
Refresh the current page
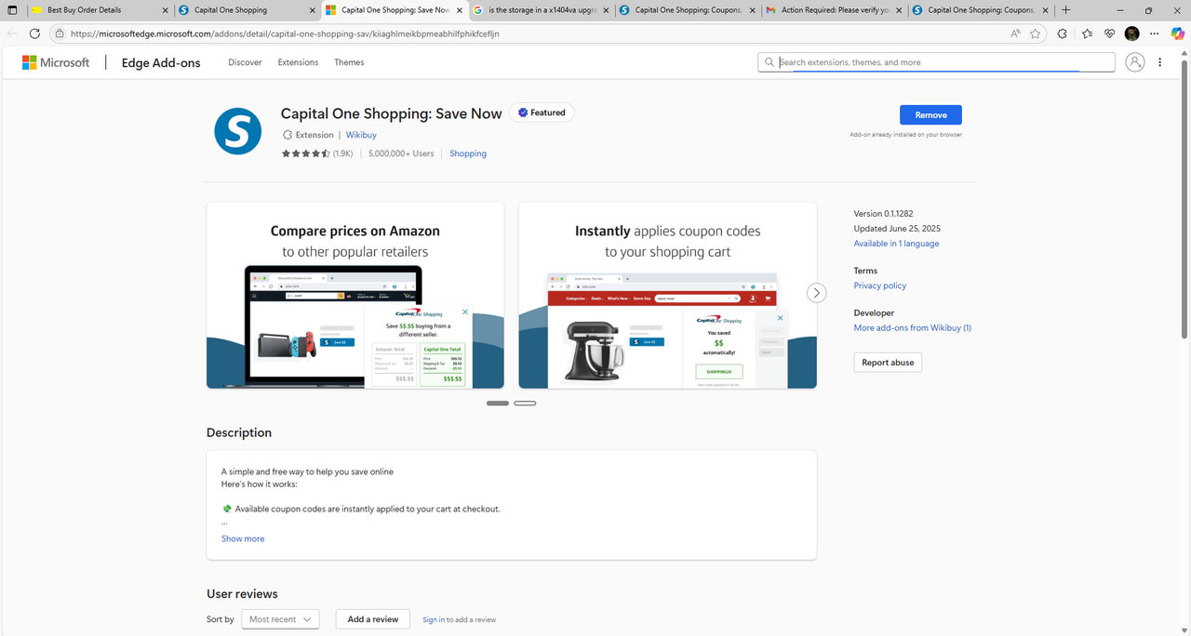34,33
